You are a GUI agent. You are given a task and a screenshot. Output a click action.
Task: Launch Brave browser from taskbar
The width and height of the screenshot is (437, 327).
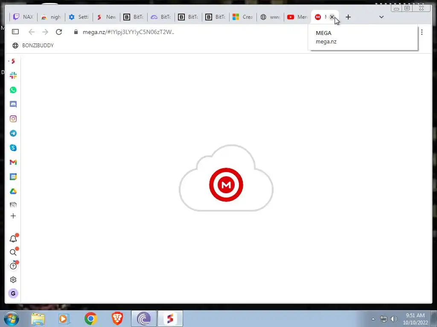[x=117, y=318]
